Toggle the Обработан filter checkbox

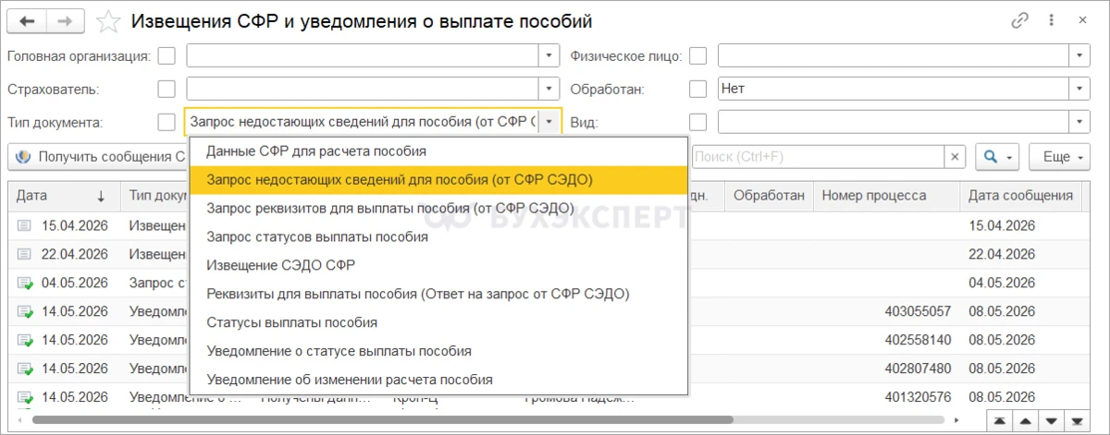[698, 90]
